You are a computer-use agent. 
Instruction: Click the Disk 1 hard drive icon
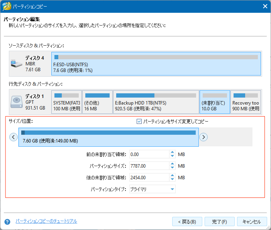click(17, 101)
